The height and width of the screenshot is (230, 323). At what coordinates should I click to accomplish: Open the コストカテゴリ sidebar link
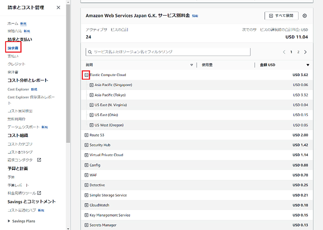point(20,144)
